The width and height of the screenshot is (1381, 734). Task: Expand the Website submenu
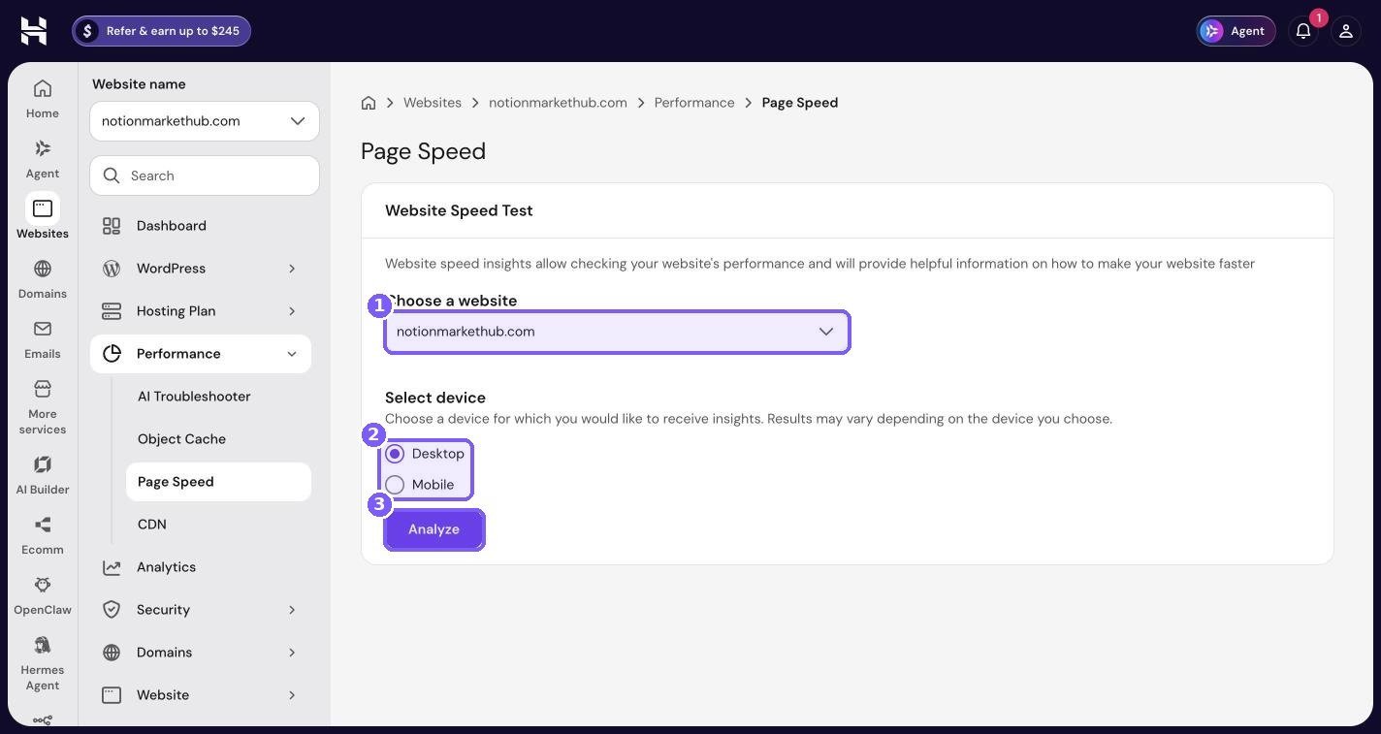click(x=201, y=695)
